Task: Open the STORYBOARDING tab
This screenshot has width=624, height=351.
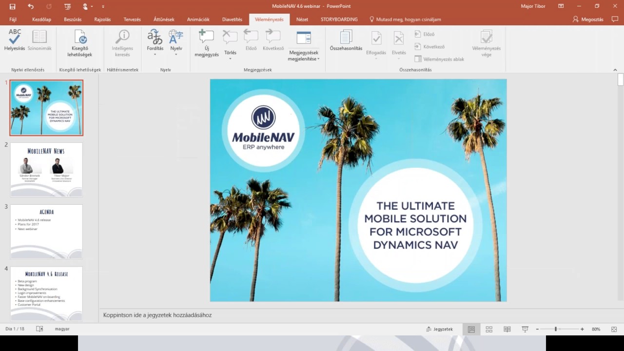Action: pos(339,19)
